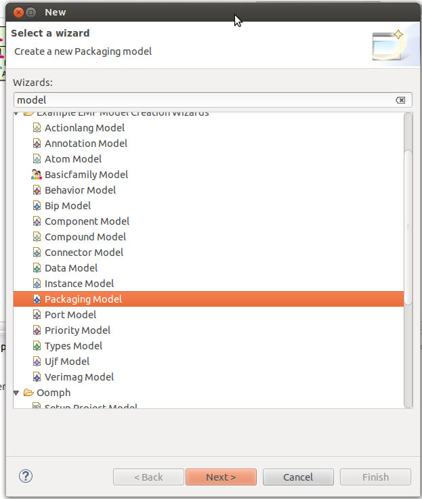Viewport: 422px width, 499px height.
Task: Click the Oomph folder icon
Action: coord(28,393)
